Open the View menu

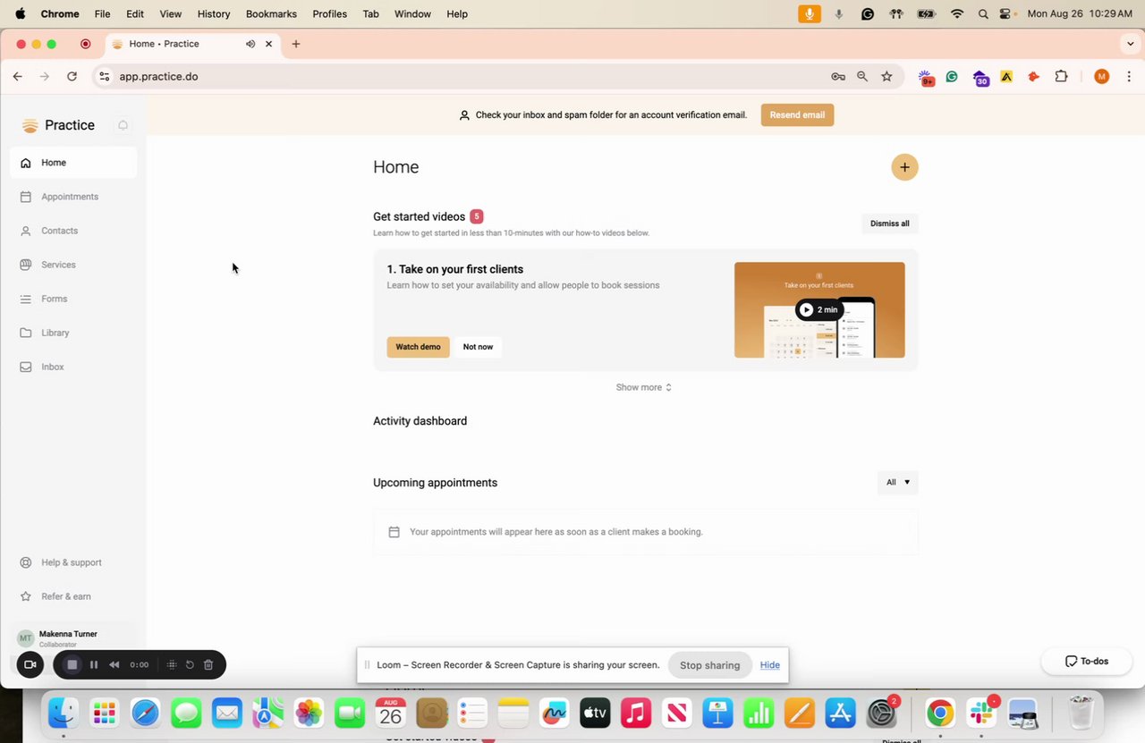[x=170, y=13]
